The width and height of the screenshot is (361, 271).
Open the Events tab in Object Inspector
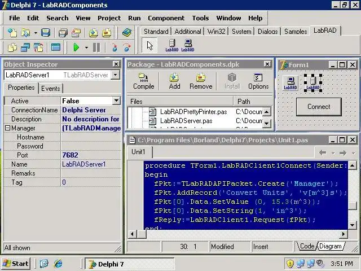point(51,89)
